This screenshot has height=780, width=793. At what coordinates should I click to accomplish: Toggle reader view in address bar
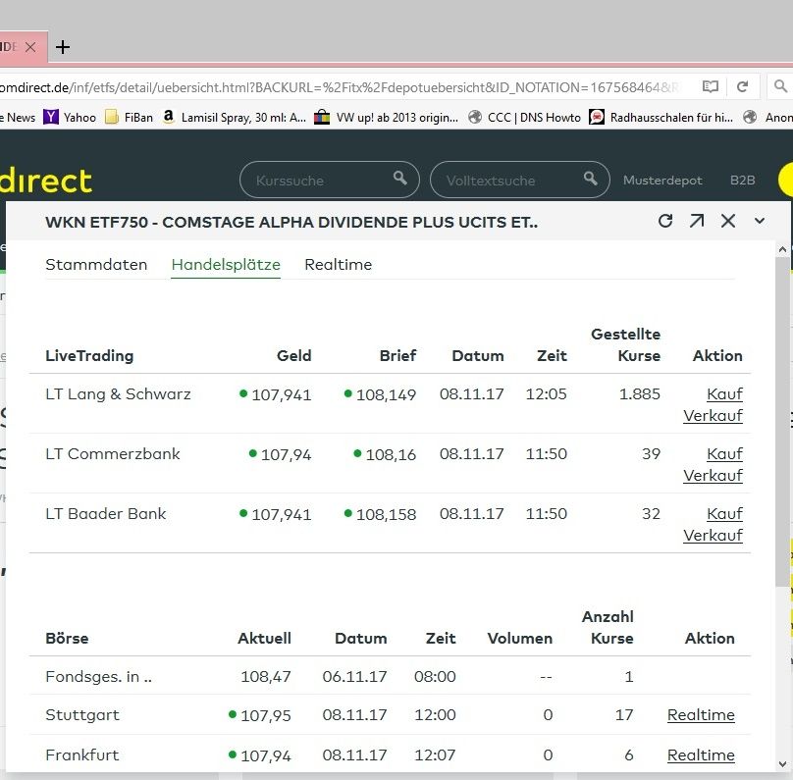(711, 86)
